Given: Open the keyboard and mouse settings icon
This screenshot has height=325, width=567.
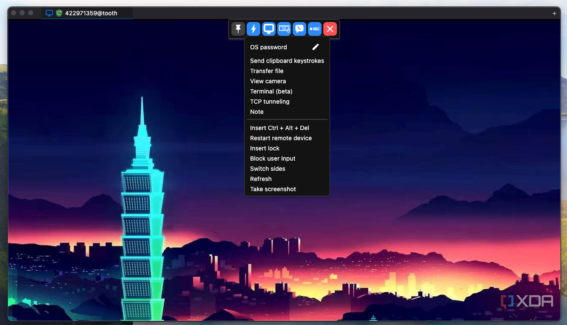Looking at the screenshot, I should point(284,29).
